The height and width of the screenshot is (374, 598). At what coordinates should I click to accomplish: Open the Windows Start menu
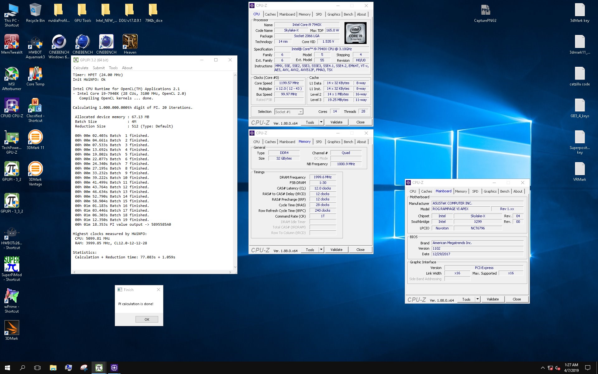point(7,368)
